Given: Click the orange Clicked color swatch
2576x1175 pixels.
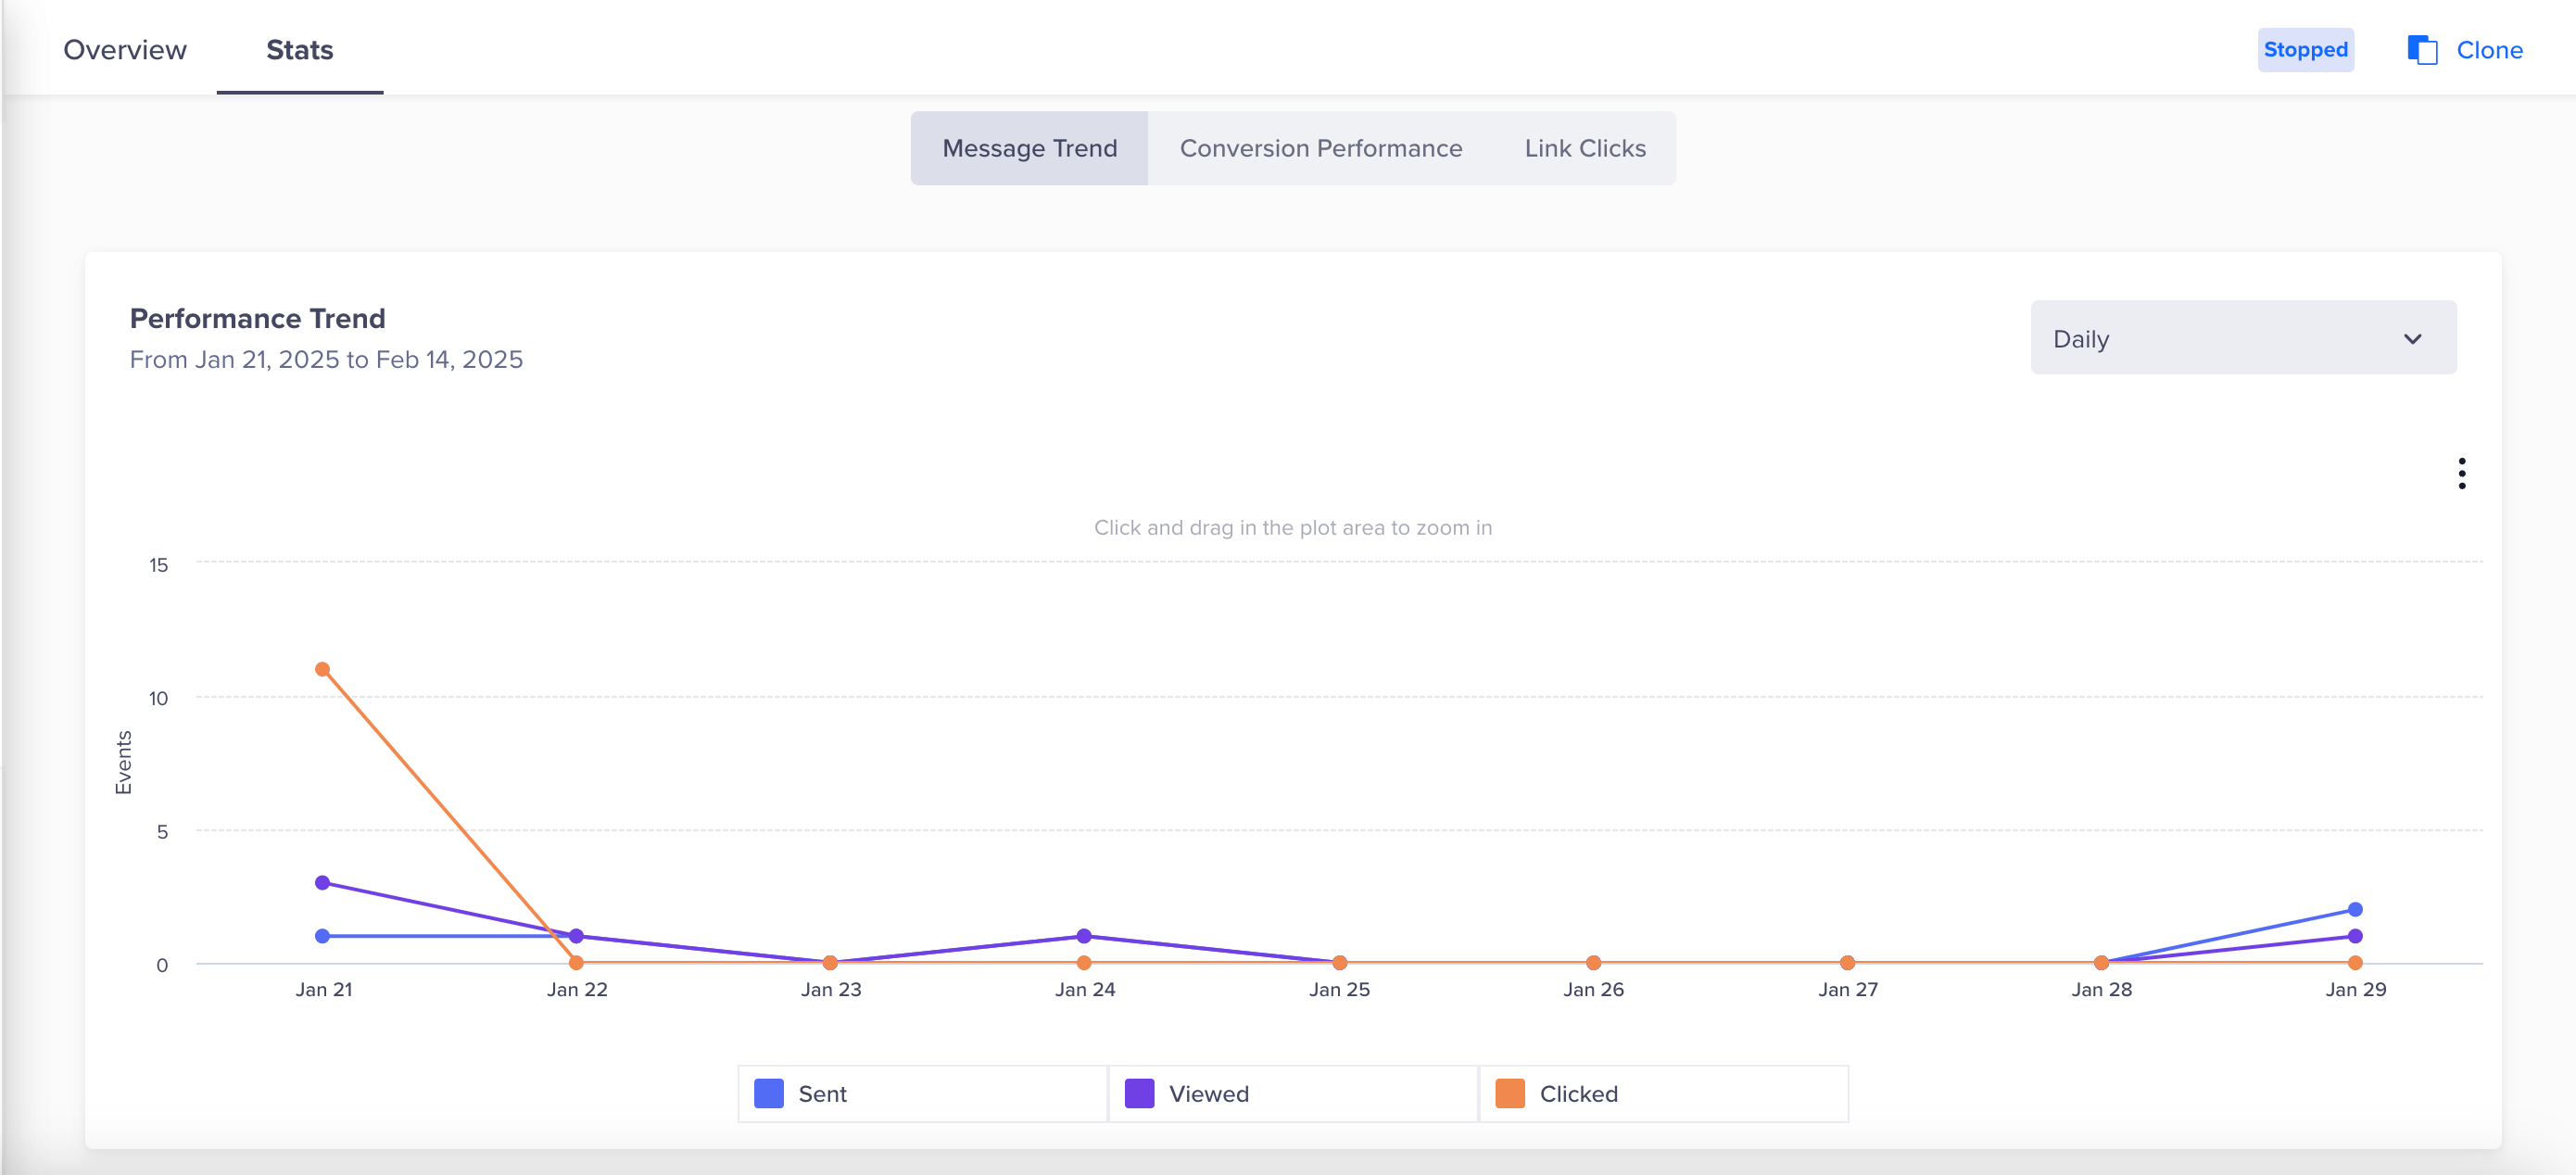Looking at the screenshot, I should click(x=1509, y=1093).
